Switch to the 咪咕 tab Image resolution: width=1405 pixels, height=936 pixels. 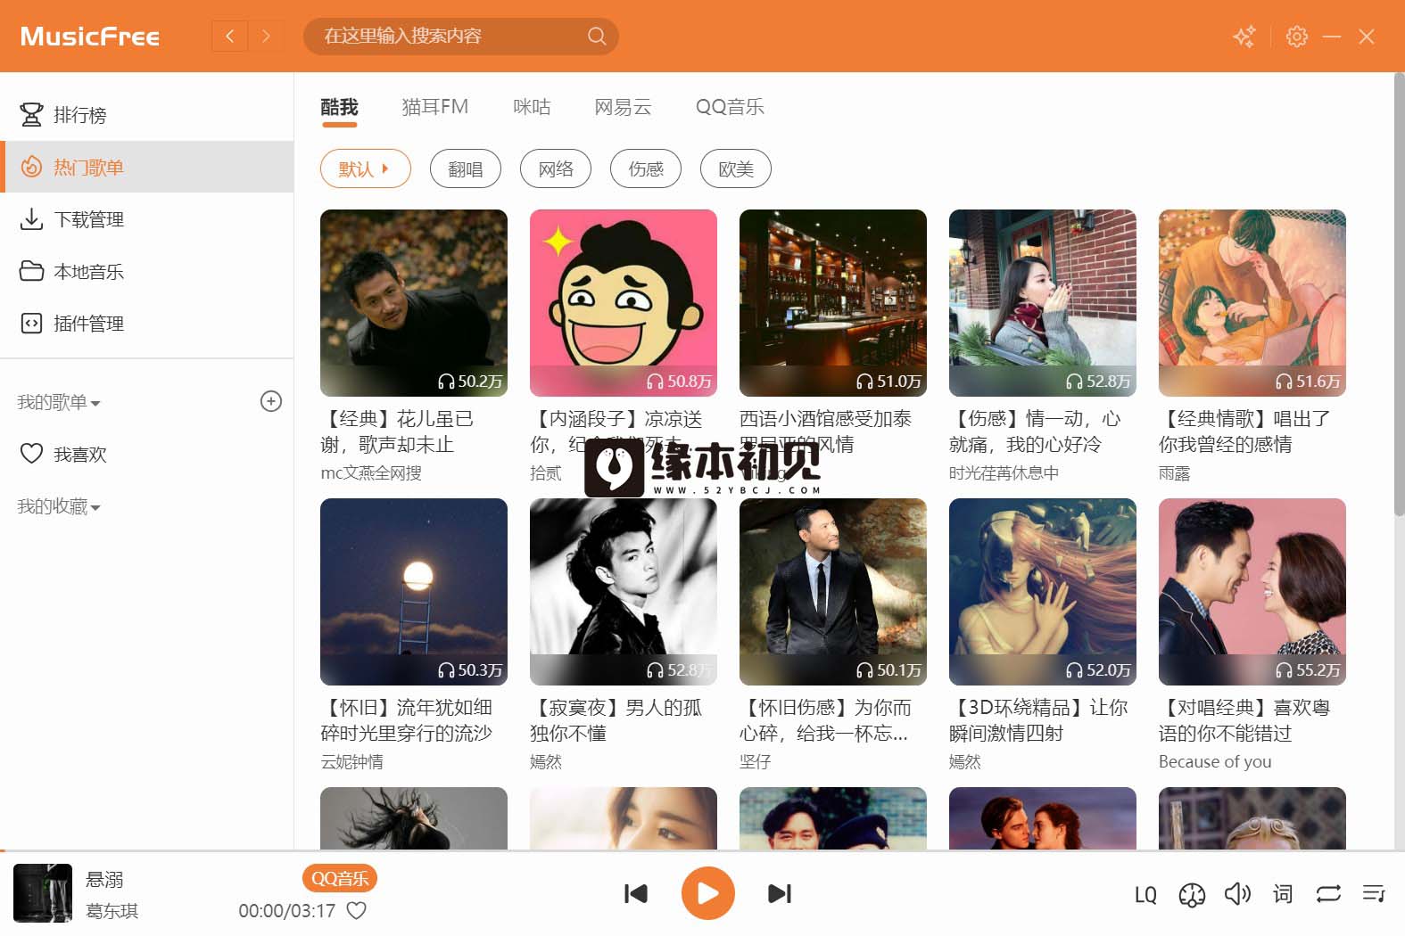pos(532,107)
